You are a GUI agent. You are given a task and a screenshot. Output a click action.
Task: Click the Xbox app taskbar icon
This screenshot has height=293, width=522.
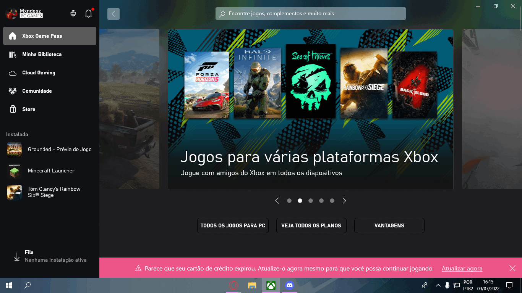(271, 285)
